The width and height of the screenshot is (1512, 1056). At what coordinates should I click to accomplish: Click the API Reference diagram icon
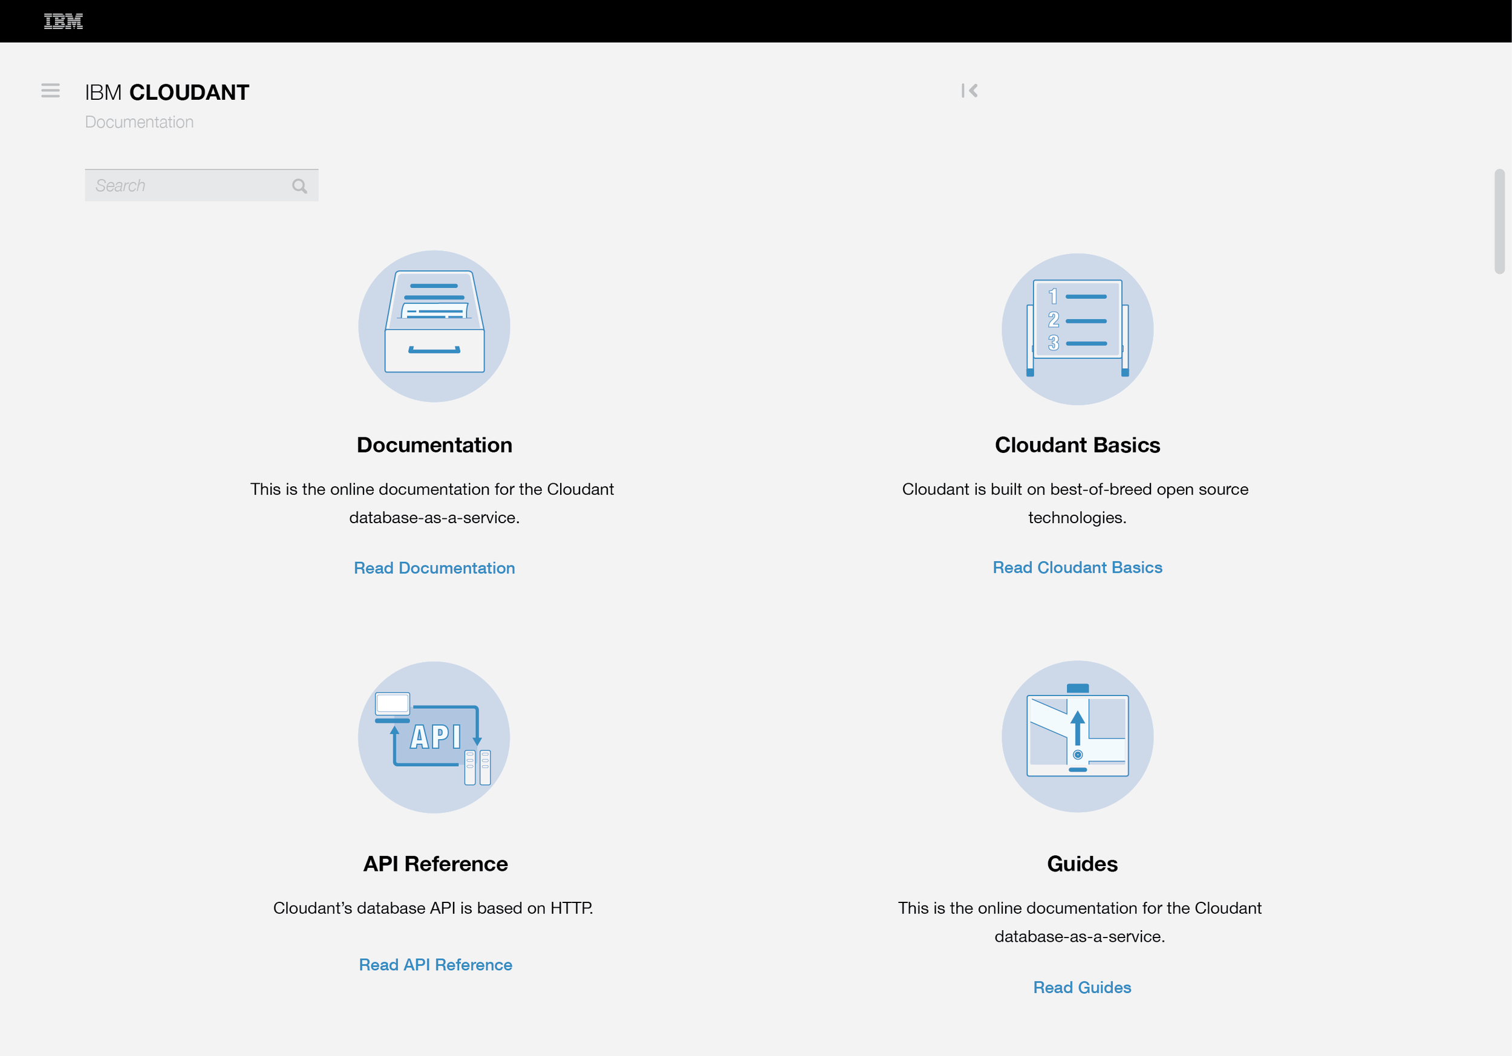[434, 737]
